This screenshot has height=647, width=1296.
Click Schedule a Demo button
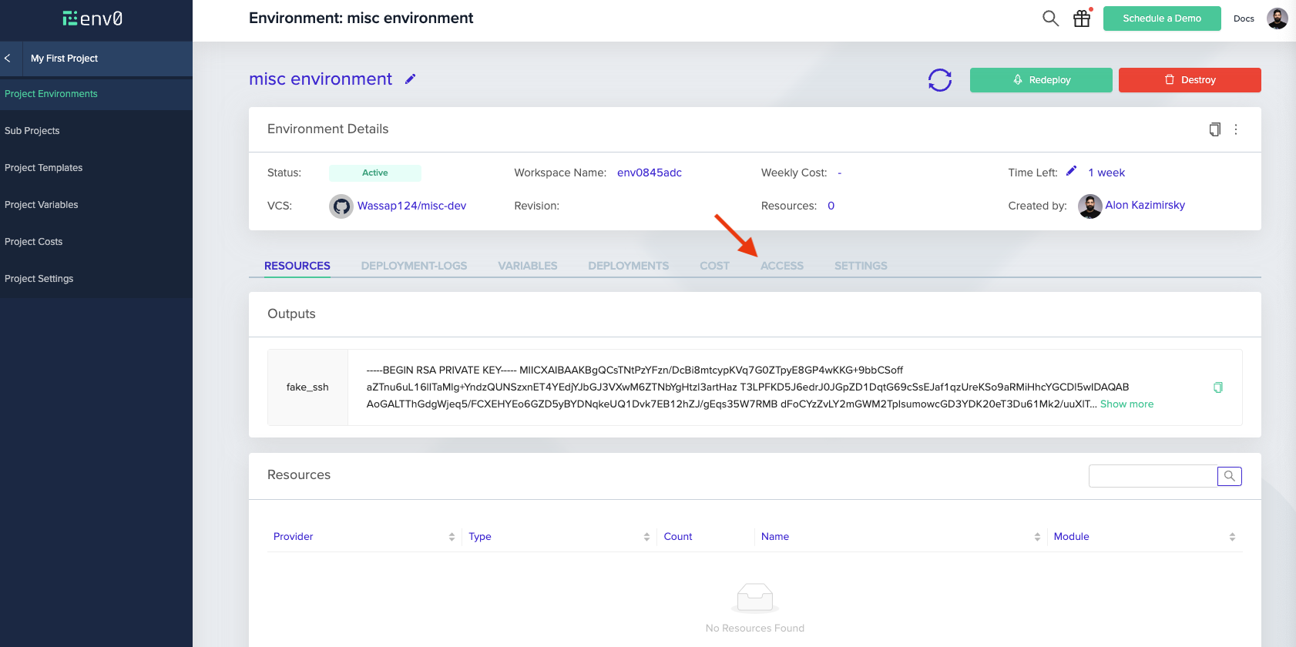point(1162,18)
